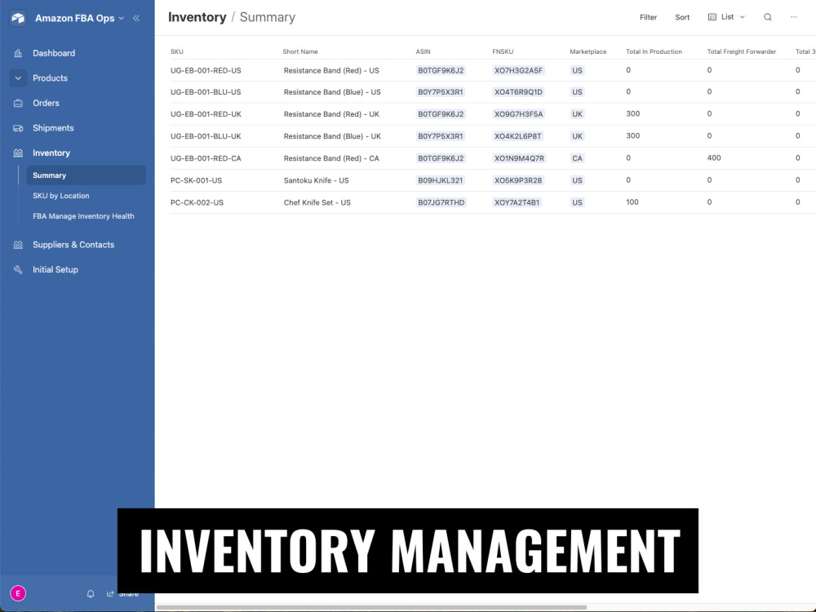Screen dimensions: 816x612
Task: Open ASIN chip B09HJKL321 for Santoku Knife
Action: (x=441, y=180)
